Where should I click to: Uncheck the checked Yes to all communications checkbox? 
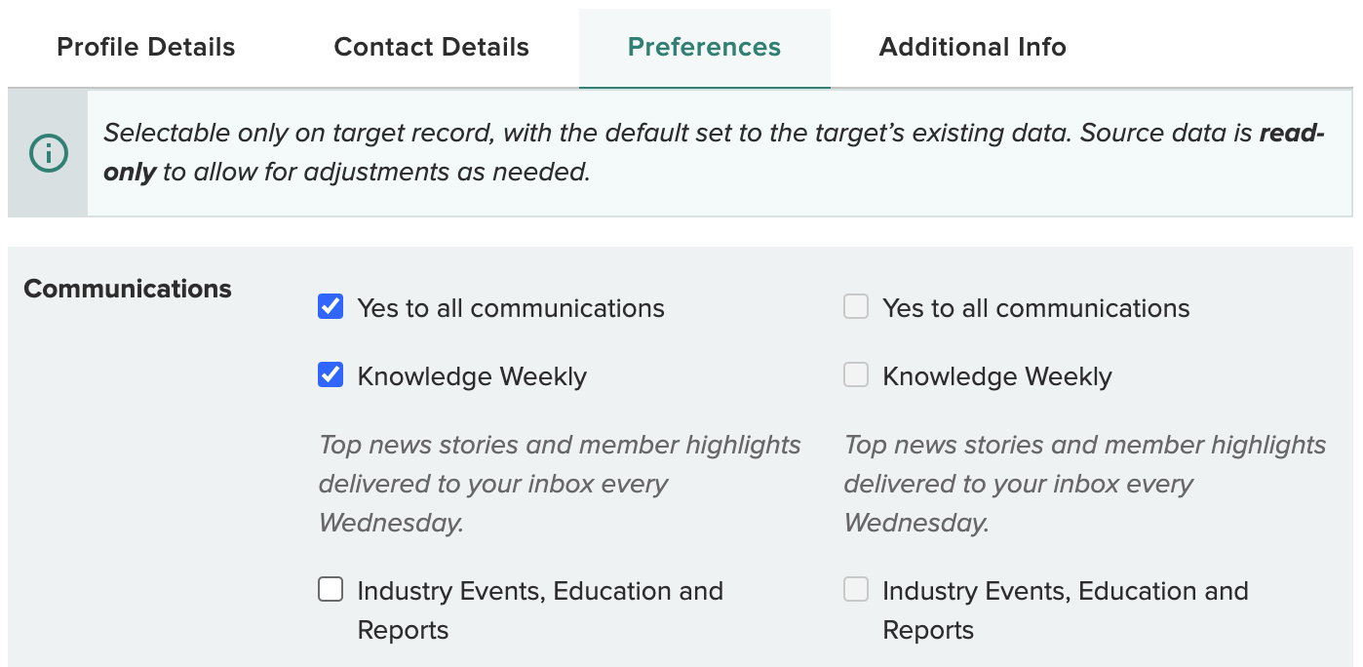(x=331, y=307)
